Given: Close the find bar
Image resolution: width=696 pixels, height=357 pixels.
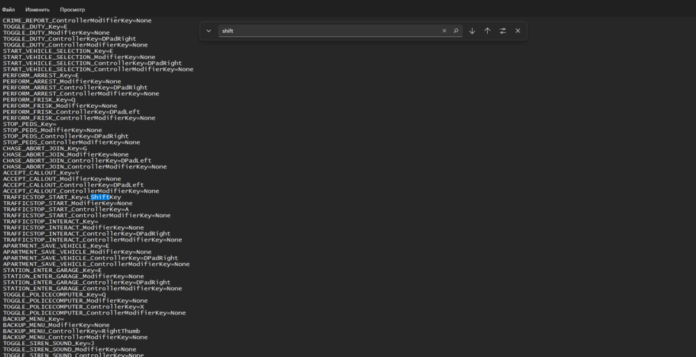Looking at the screenshot, I should (x=518, y=31).
